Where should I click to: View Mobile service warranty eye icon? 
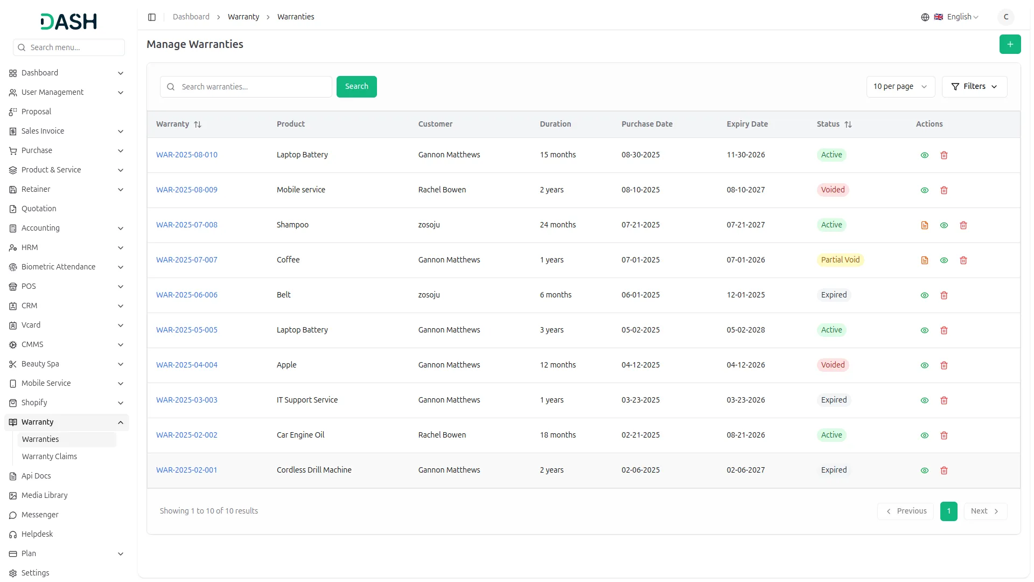[x=925, y=190]
